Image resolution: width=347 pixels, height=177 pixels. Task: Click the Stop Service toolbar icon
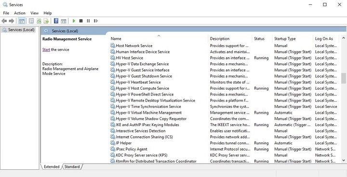tap(81, 21)
